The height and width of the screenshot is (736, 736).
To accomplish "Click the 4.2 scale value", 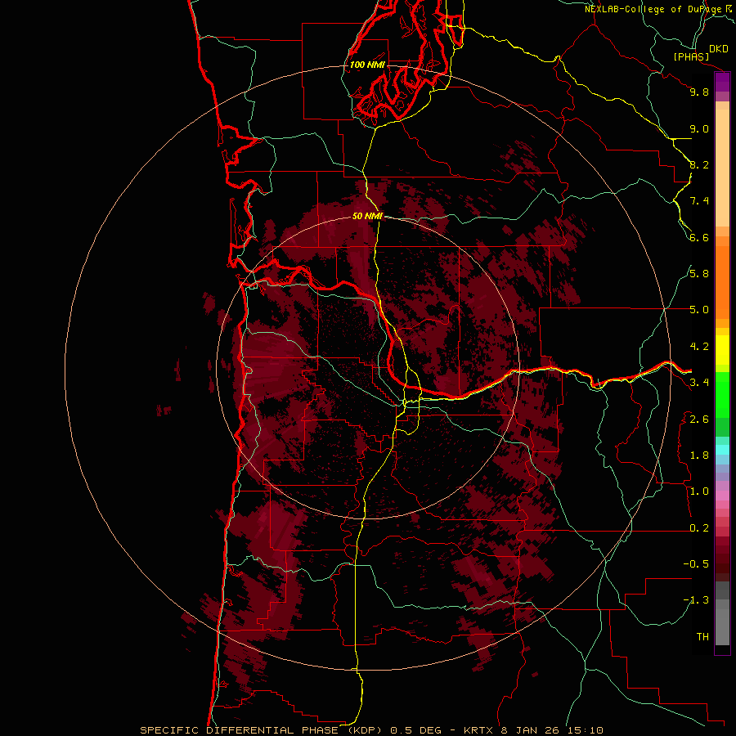I will (699, 347).
